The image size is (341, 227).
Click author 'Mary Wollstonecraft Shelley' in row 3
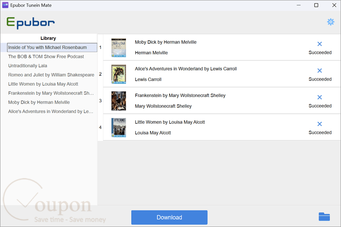pyautogui.click(x=163, y=106)
